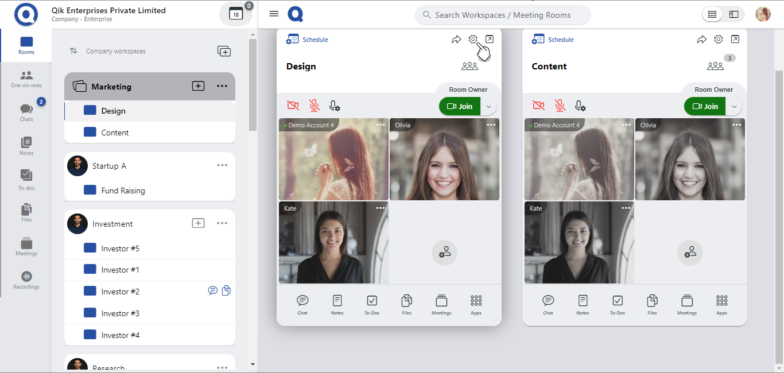Open Design room in pop-out window
This screenshot has height=373, width=784.
pos(489,40)
